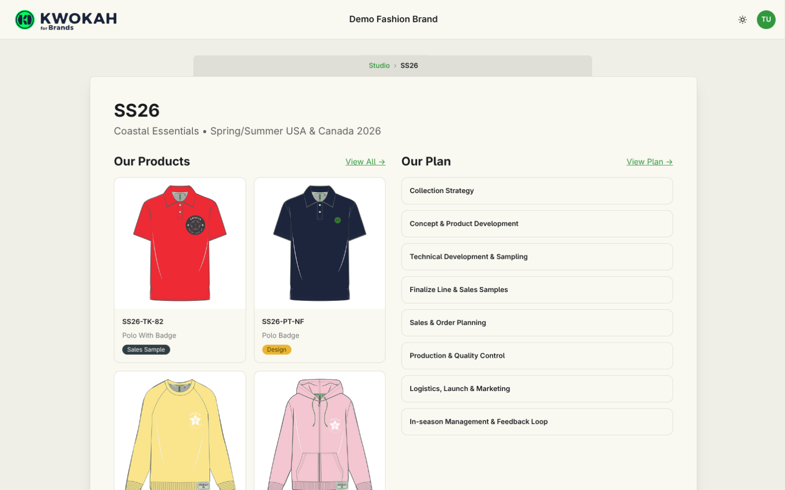Open the TU user avatar menu

pyautogui.click(x=766, y=20)
